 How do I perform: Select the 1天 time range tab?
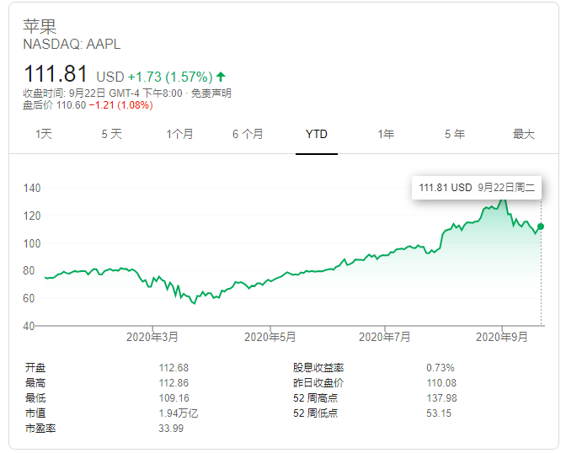44,134
